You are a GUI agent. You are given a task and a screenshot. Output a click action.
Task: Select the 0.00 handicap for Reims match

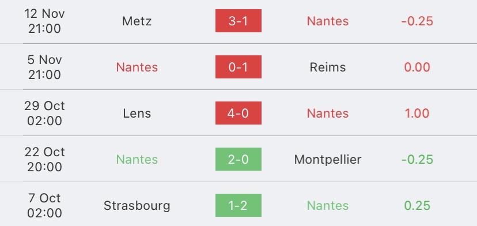point(417,67)
